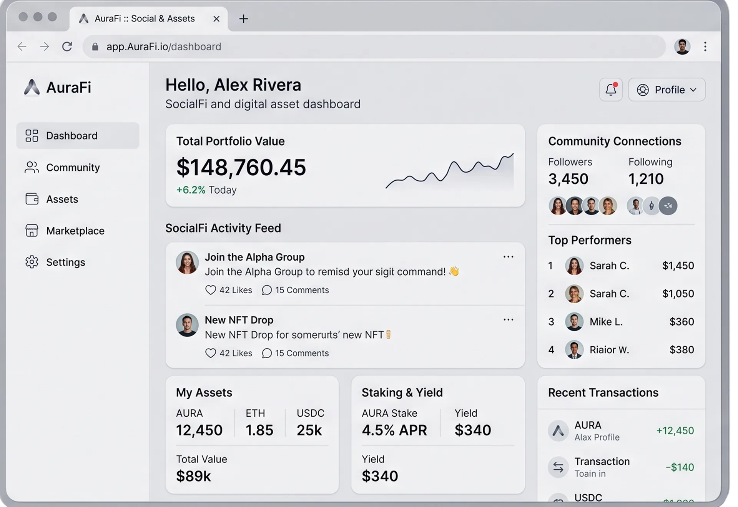Viewport: 738px width, 507px height.
Task: Open Settings from the sidebar
Action: pyautogui.click(x=55, y=262)
